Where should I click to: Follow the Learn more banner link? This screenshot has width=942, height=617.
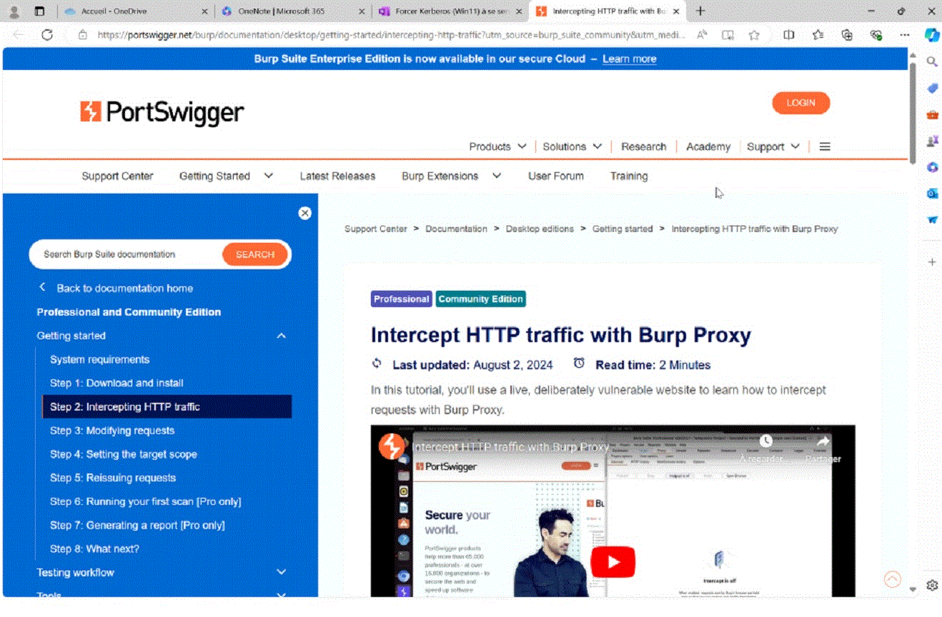tap(629, 59)
